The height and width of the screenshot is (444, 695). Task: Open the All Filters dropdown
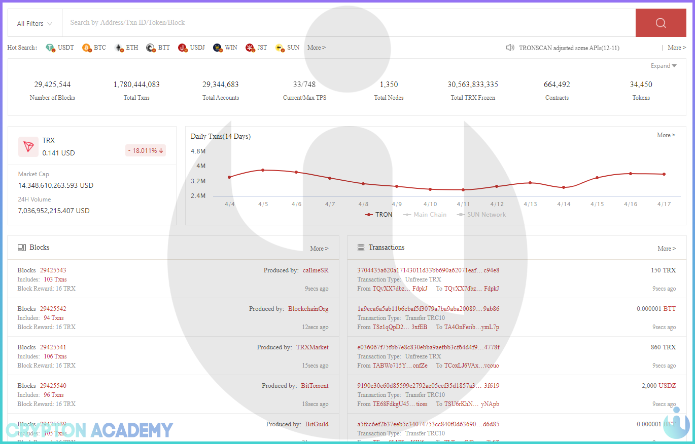34,23
